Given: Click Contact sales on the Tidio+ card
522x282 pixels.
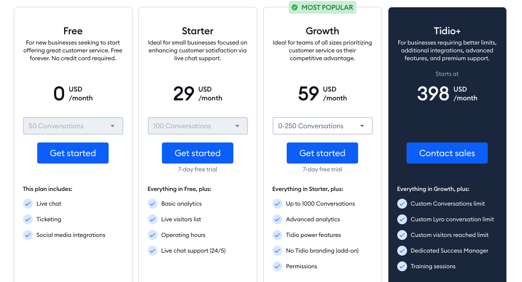Looking at the screenshot, I should (447, 153).
